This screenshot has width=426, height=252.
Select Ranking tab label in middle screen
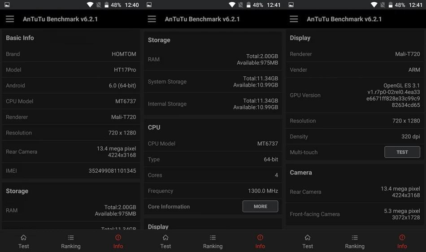click(213, 246)
